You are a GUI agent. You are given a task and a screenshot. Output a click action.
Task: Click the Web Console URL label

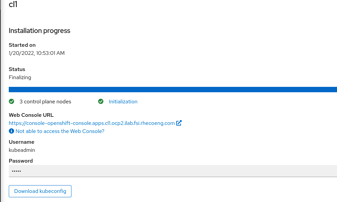[31, 115]
